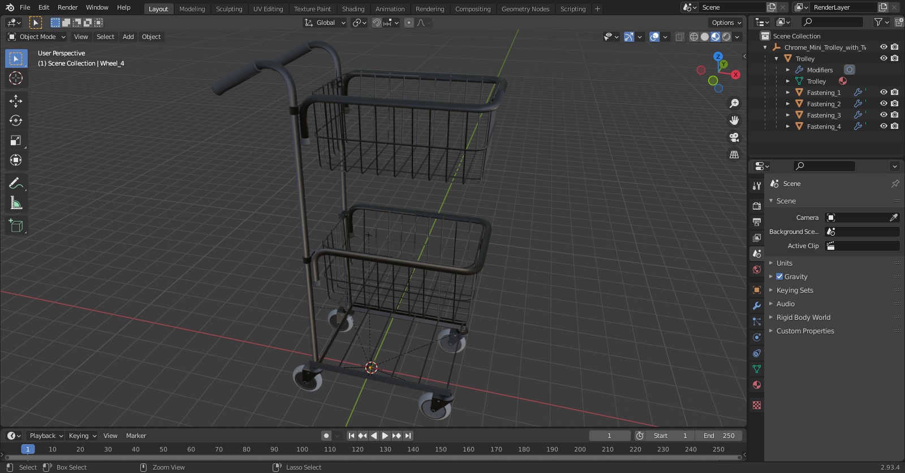Image resolution: width=905 pixels, height=473 pixels.
Task: Play the animation forward
Action: point(385,436)
